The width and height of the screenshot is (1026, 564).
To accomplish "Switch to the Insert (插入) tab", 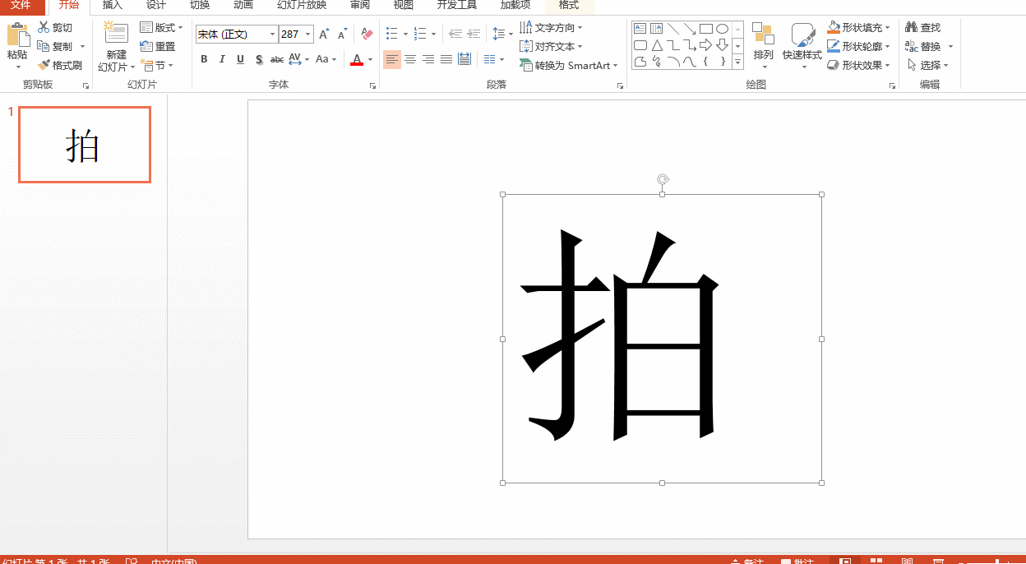I will [x=113, y=5].
